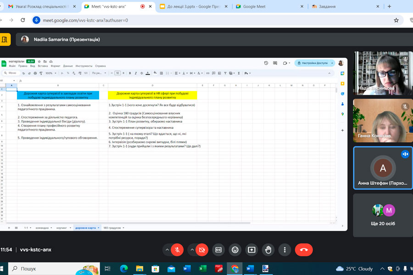
Task: Send an emoji reaction in Meet
Action: point(235,250)
